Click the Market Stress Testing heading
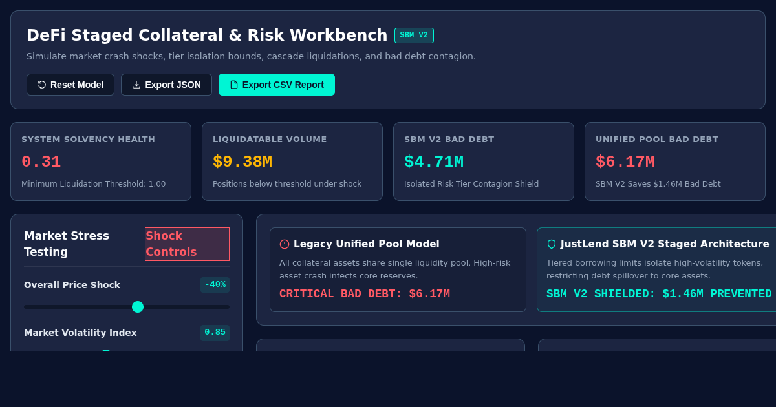Viewport: 776px width, 407px height. (x=67, y=244)
